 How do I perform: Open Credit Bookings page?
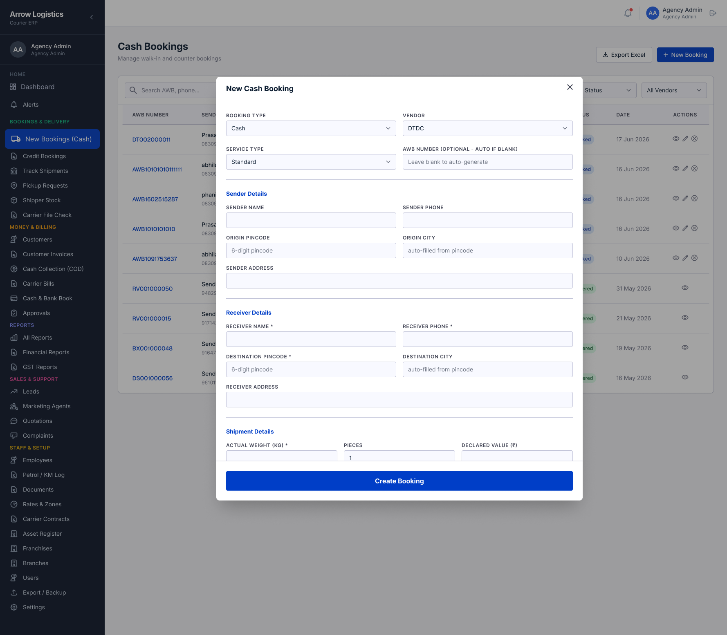point(52,156)
